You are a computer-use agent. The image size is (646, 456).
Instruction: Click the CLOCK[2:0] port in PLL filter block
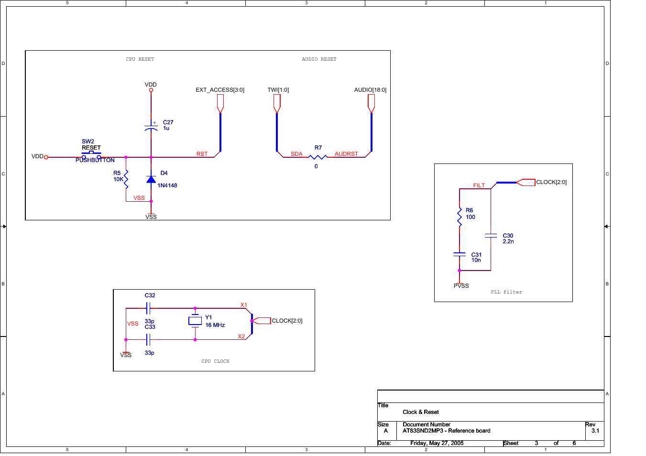pyautogui.click(x=526, y=182)
